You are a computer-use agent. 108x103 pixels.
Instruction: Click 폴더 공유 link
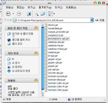[x=17, y=44]
